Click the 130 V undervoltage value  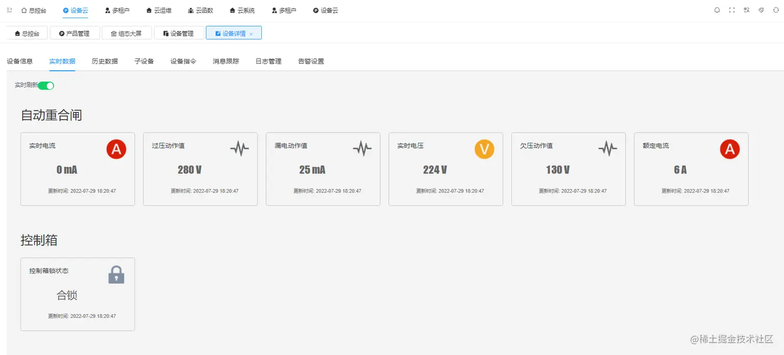(557, 170)
